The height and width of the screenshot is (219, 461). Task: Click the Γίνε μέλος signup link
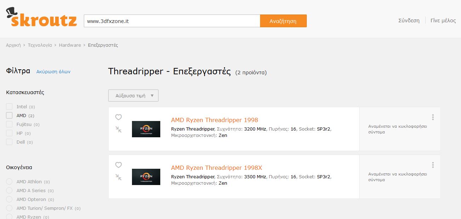[443, 21]
